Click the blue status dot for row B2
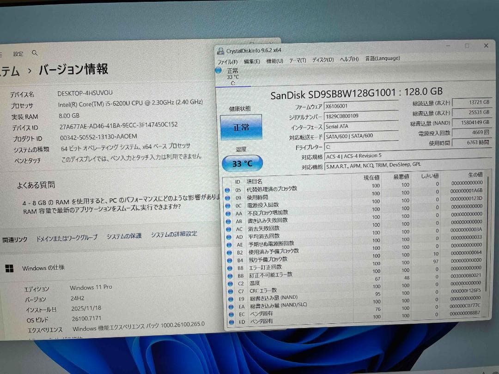Image resolution: width=499 pixels, height=374 pixels. click(230, 253)
